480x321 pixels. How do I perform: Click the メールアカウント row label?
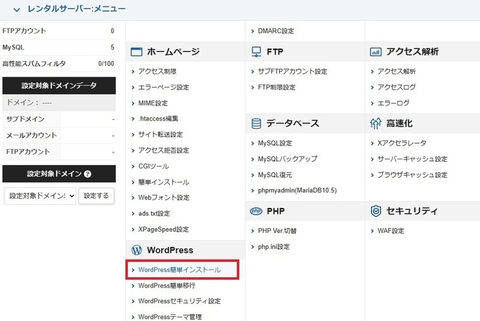32,135
